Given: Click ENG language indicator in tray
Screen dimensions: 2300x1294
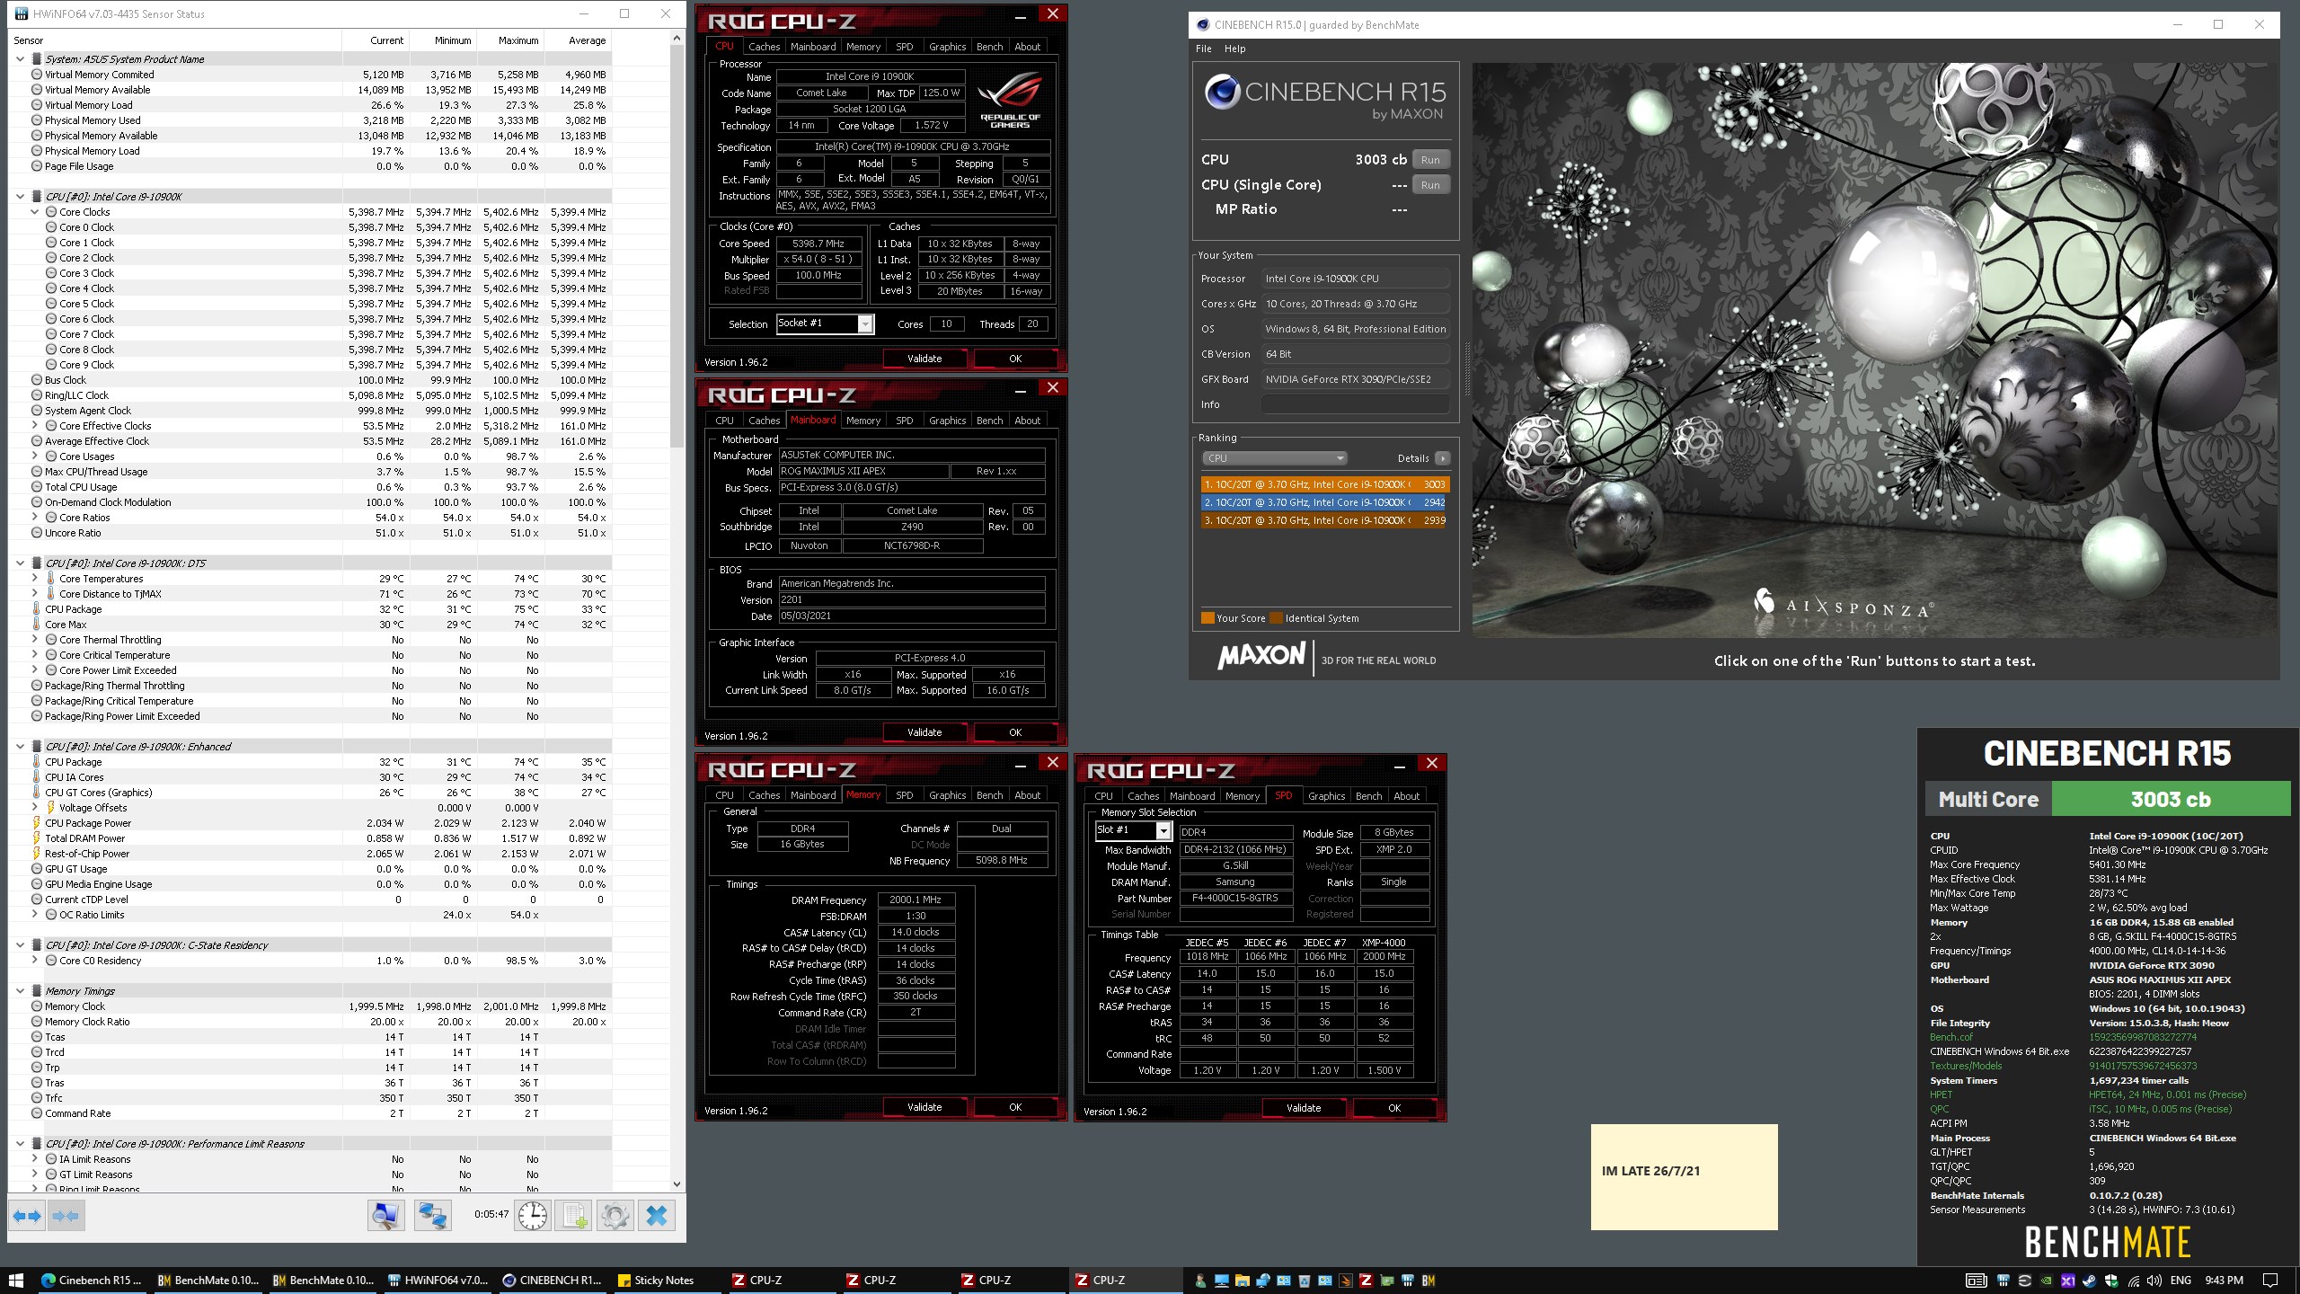Looking at the screenshot, I should coord(2181,1281).
